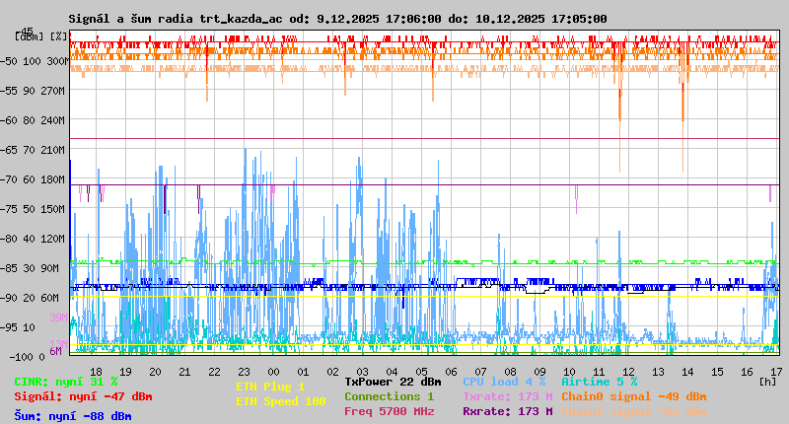The image size is (789, 424).
Task: Click the hour '18' x-axis tick label
Action: [96, 372]
